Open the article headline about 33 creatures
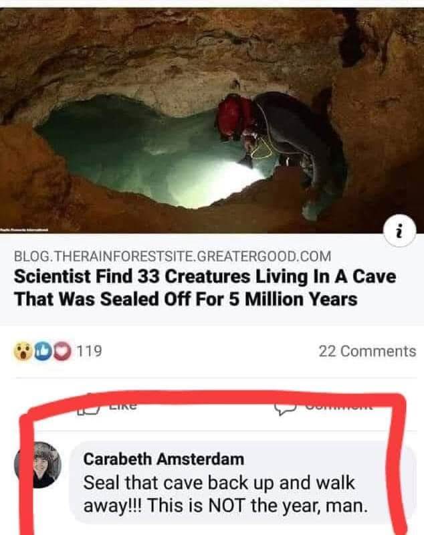424x535 pixels. 205,288
